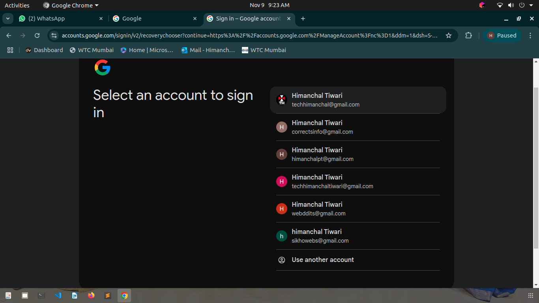The height and width of the screenshot is (303, 539).
Task: Expand the system menu arrow
Action: (x=531, y=5)
